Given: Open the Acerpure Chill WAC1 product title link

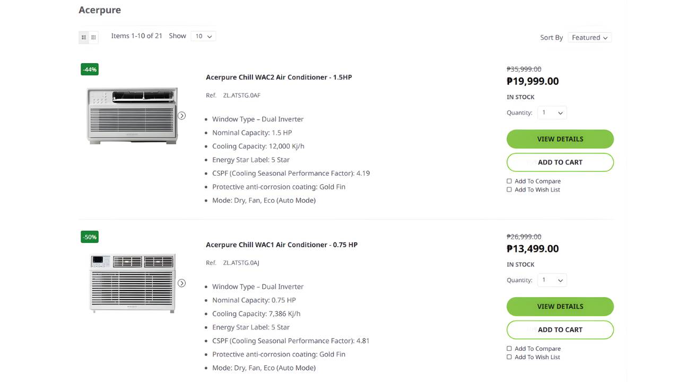Looking at the screenshot, I should tap(282, 245).
